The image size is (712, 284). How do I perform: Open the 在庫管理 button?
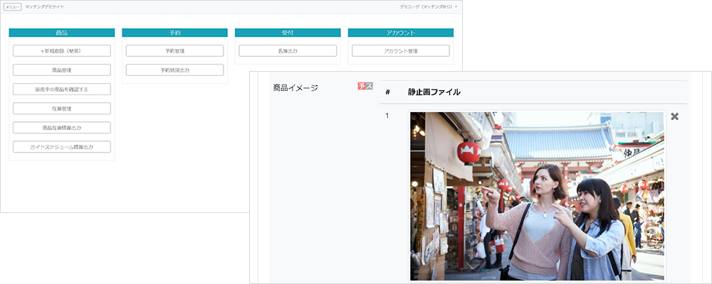coord(62,109)
